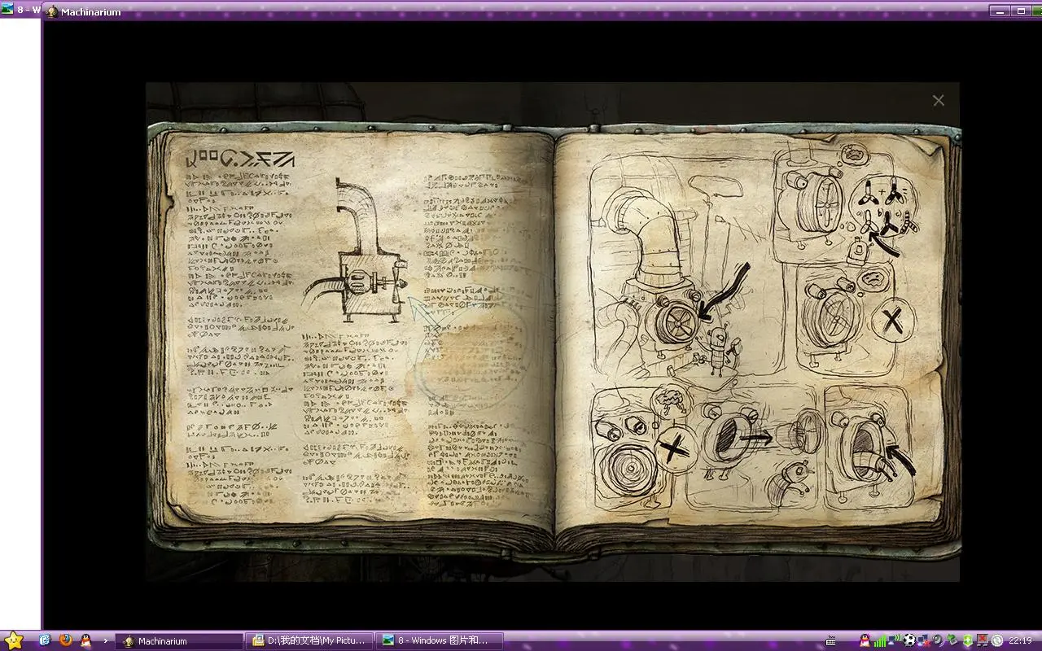Click the wireless network monitor tray icon

coord(895,640)
